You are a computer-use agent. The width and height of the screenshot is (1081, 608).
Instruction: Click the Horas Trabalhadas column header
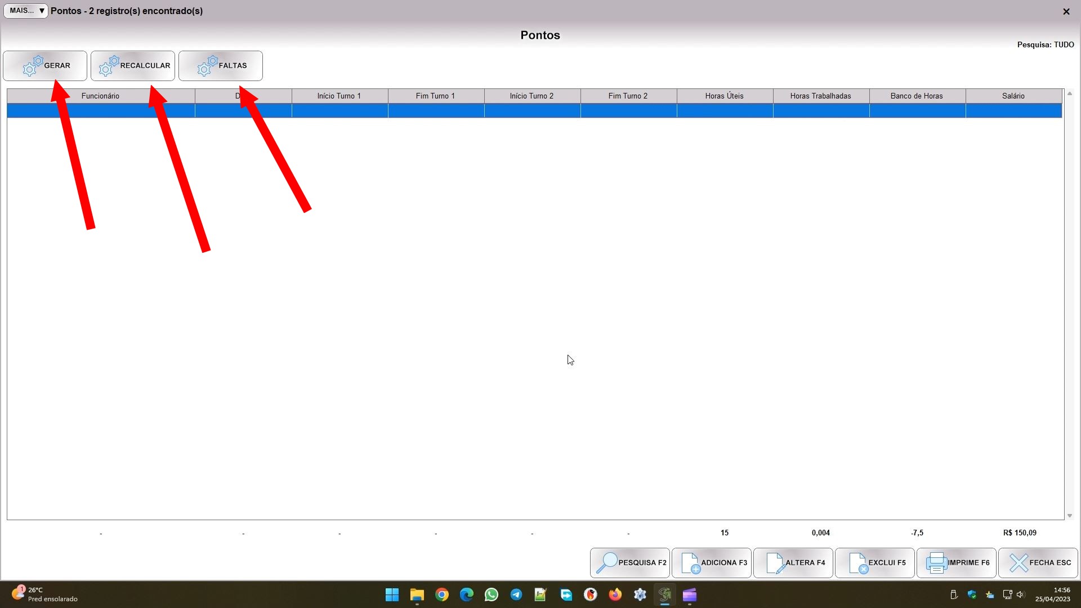point(820,96)
